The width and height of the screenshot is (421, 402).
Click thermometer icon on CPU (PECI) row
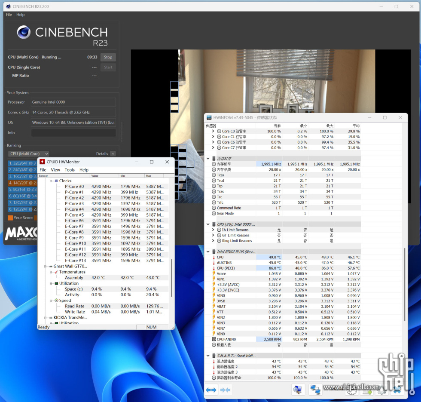point(214,268)
